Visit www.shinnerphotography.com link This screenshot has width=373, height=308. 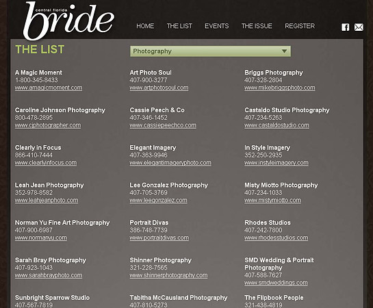(168, 275)
